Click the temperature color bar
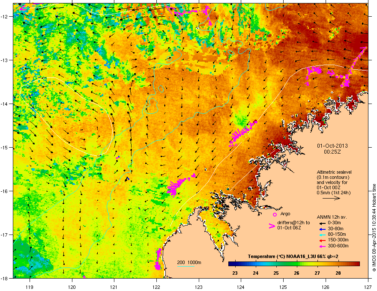This screenshot has width=377, height=291. point(294,264)
